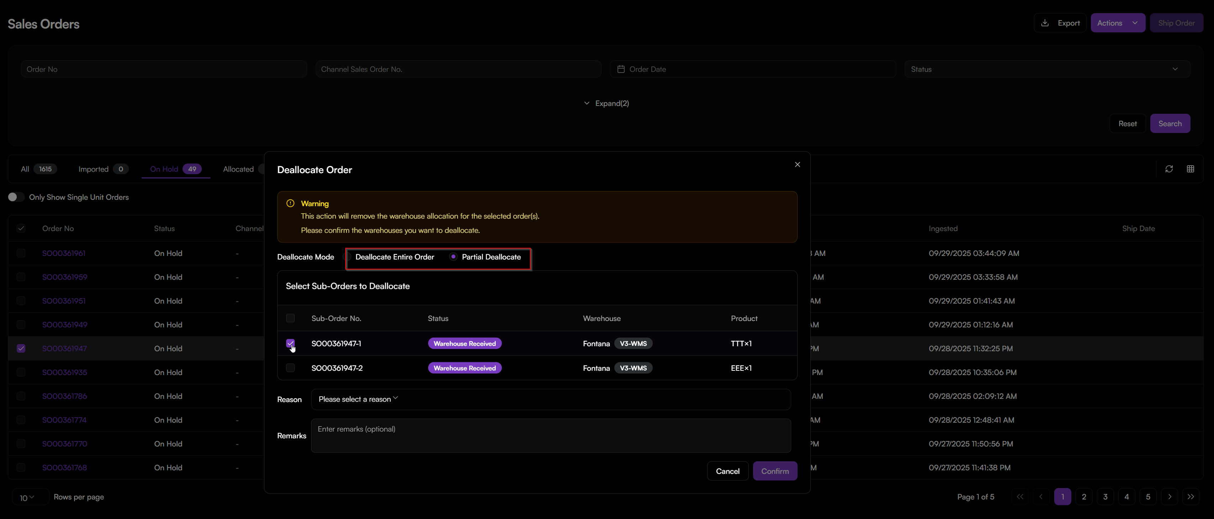Click the warning icon in the deallocate alert
Viewport: 1214px width, 519px height.
[x=290, y=203]
